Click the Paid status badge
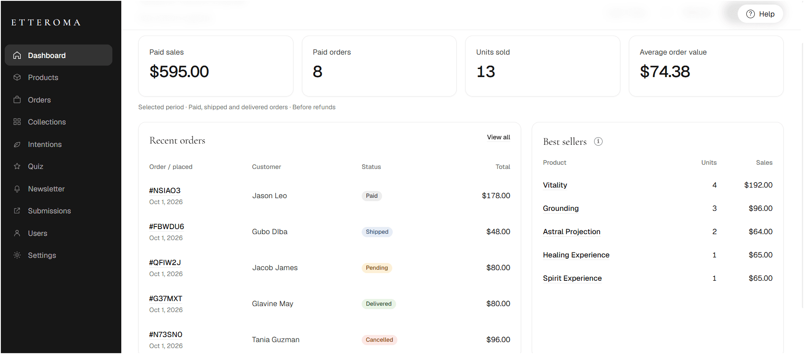Viewport: 804px width, 354px height. pos(372,196)
